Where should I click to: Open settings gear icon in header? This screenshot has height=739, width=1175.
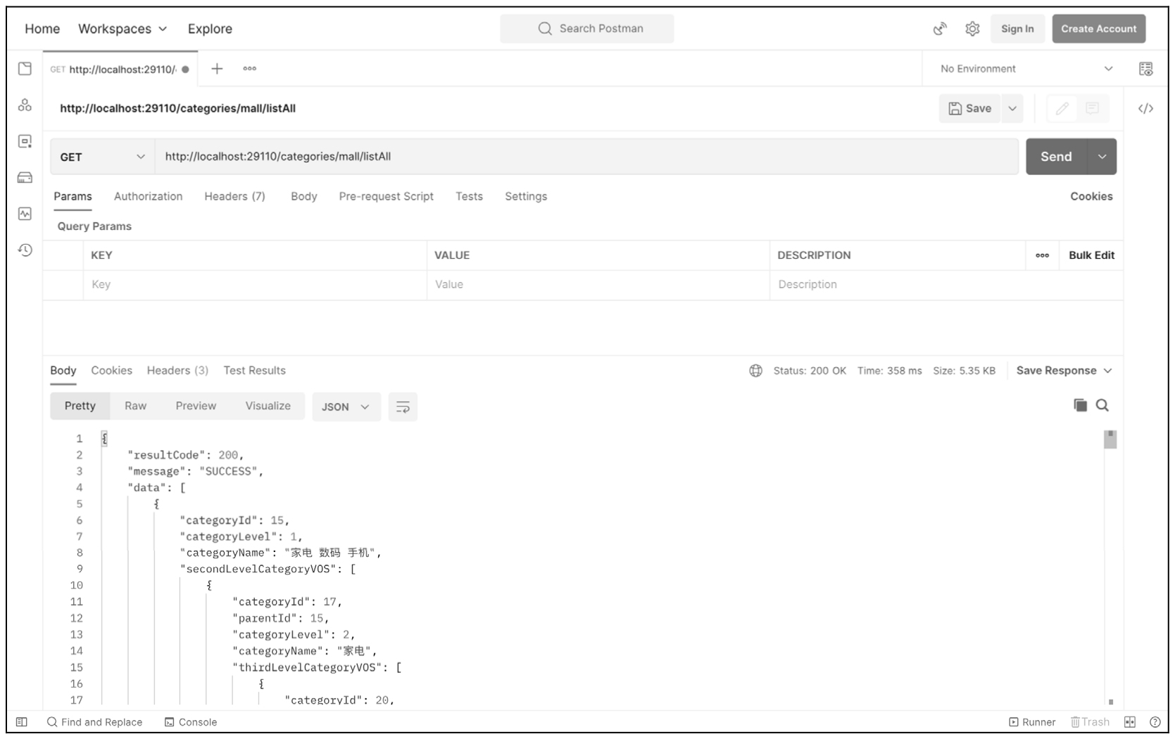click(972, 29)
